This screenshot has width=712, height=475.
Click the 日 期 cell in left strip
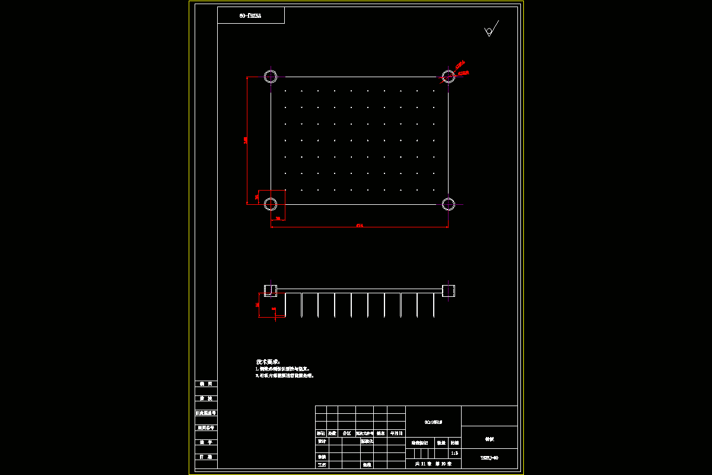click(206, 457)
